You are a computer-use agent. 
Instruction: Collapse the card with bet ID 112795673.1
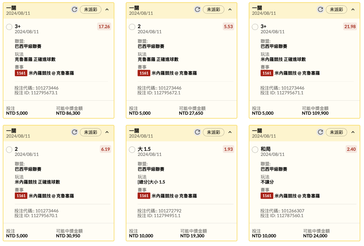(107, 9)
